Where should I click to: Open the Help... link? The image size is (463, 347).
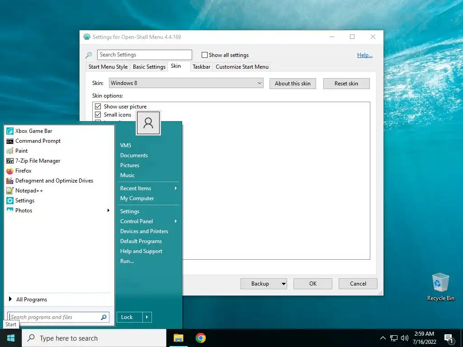pyautogui.click(x=365, y=55)
